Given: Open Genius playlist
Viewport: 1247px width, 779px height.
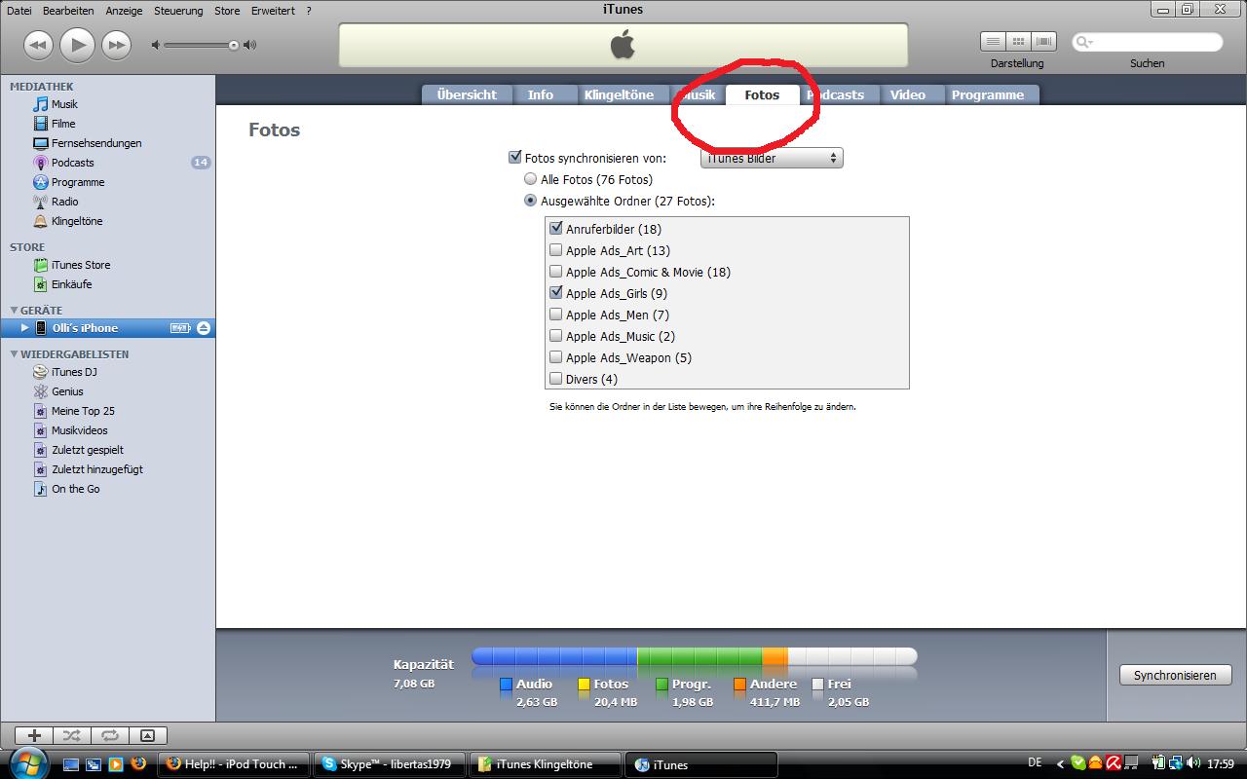Looking at the screenshot, I should click(x=66, y=391).
